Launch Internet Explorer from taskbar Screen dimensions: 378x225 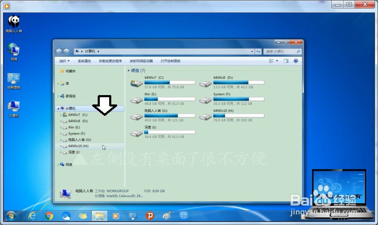pyautogui.click(x=32, y=216)
